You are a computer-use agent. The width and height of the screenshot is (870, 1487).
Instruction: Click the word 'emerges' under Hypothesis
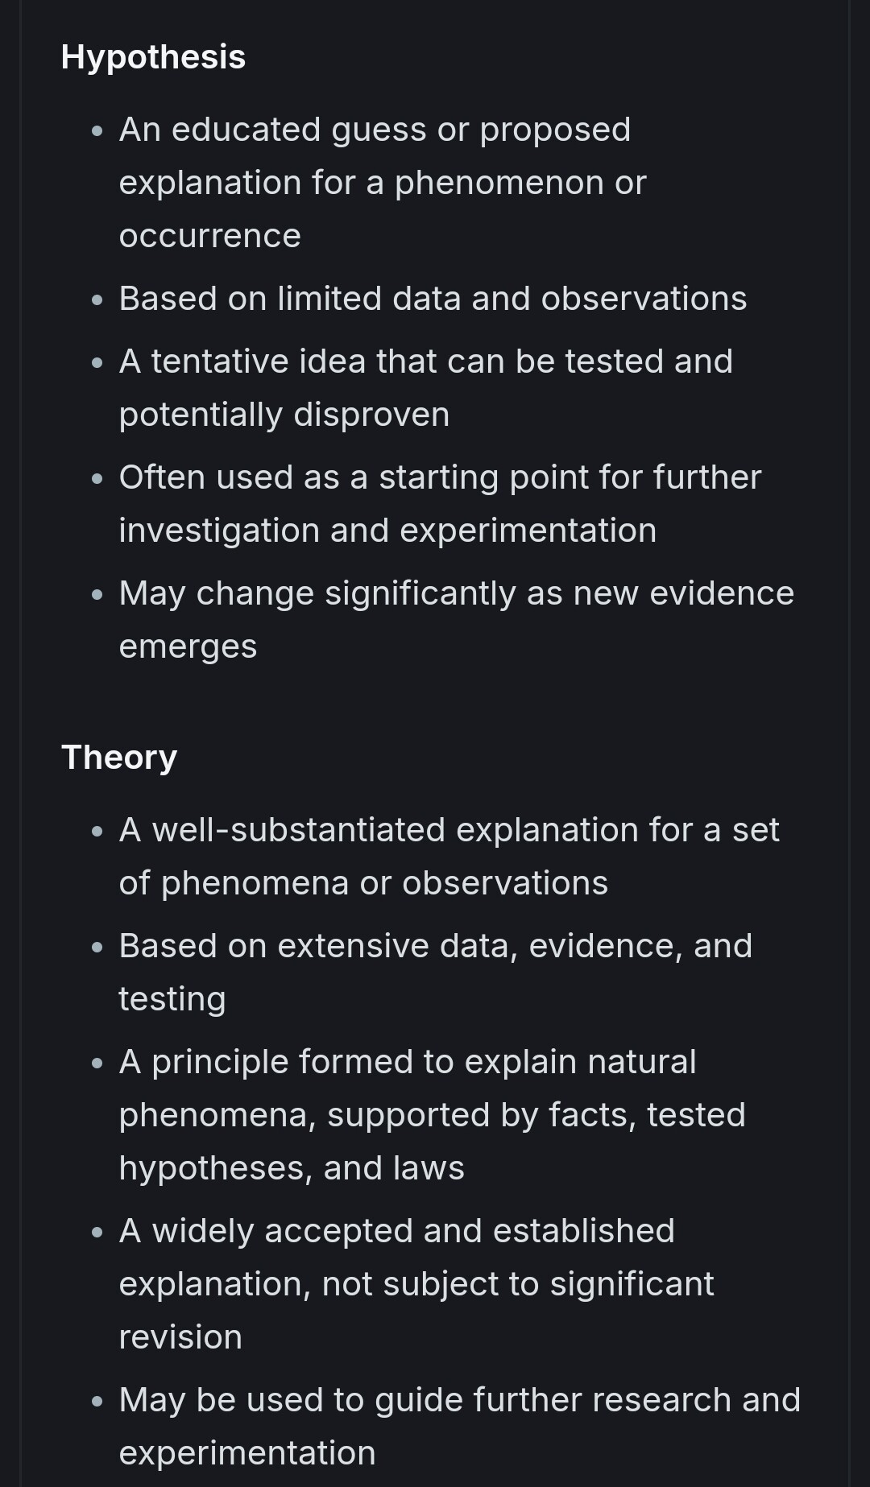[188, 646]
